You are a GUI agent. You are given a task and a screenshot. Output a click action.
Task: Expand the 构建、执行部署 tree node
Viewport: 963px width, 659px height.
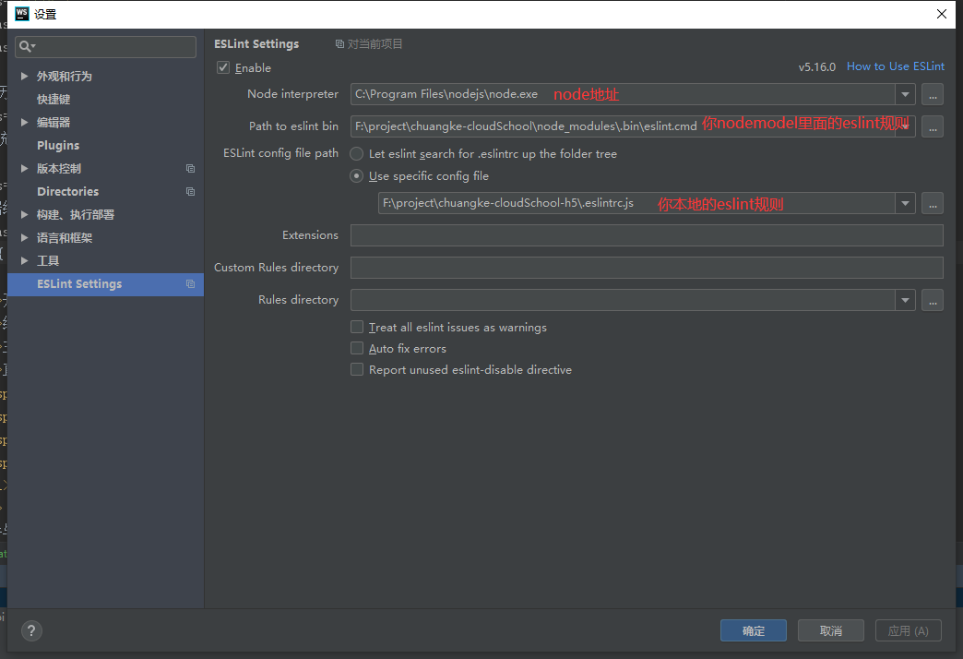(25, 214)
